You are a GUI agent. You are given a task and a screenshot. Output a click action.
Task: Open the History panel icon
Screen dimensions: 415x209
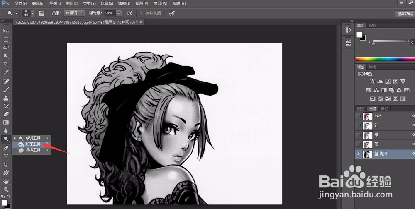pos(348,30)
